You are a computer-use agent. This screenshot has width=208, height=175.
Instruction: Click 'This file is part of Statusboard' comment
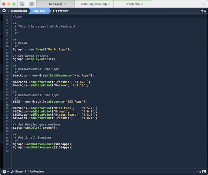tap(46, 27)
